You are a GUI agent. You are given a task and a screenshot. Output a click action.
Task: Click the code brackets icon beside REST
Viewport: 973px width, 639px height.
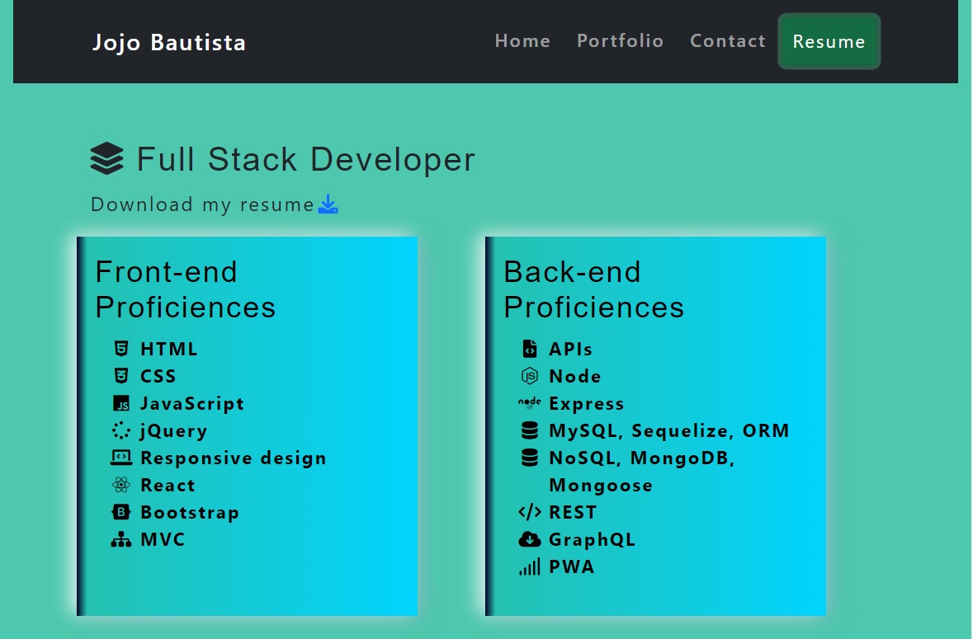click(529, 512)
